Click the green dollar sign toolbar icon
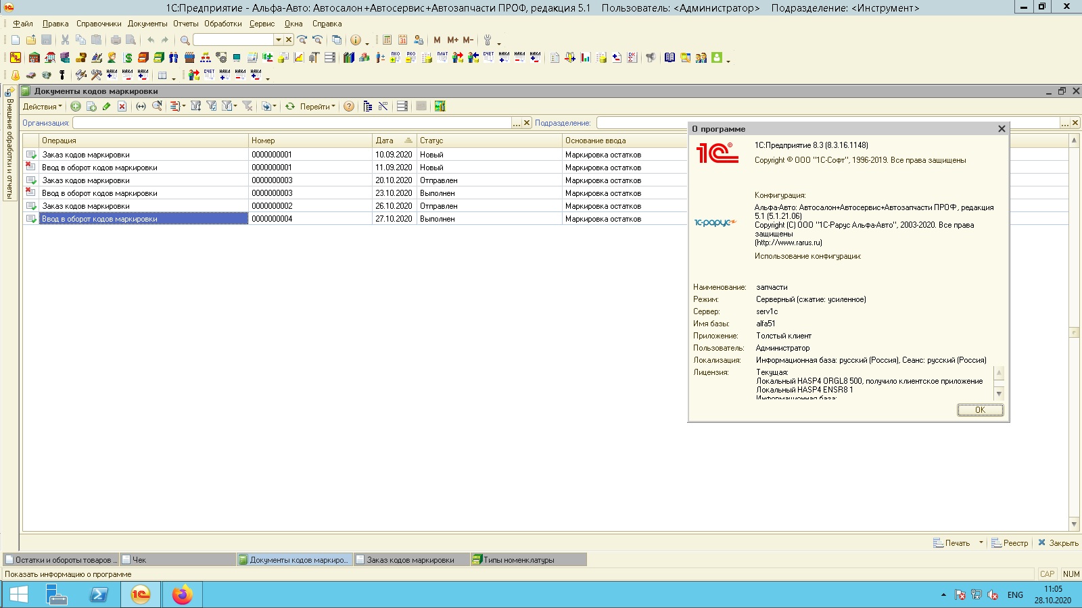 (128, 57)
